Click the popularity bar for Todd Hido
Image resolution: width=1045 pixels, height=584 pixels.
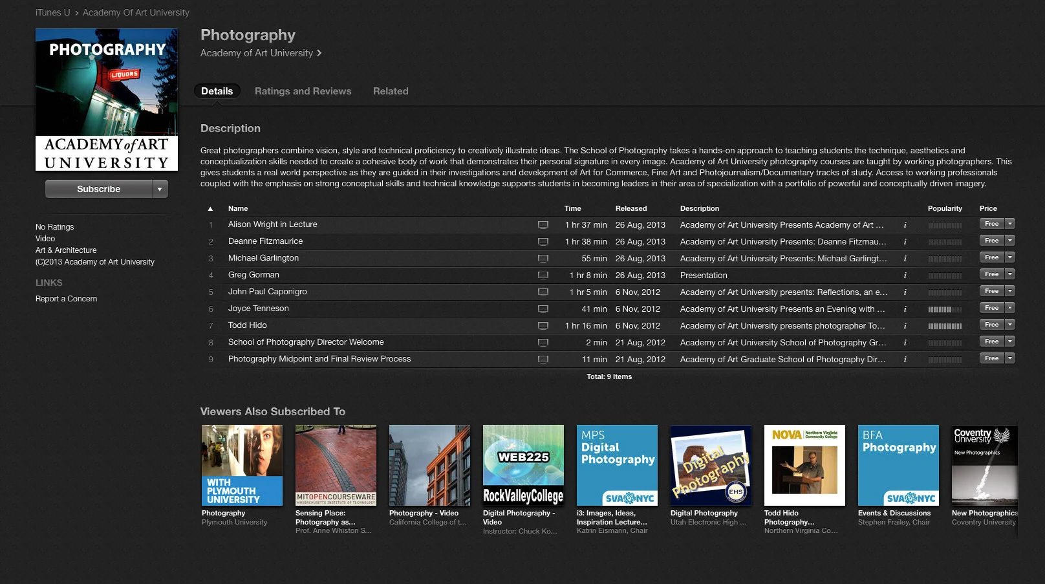click(945, 325)
